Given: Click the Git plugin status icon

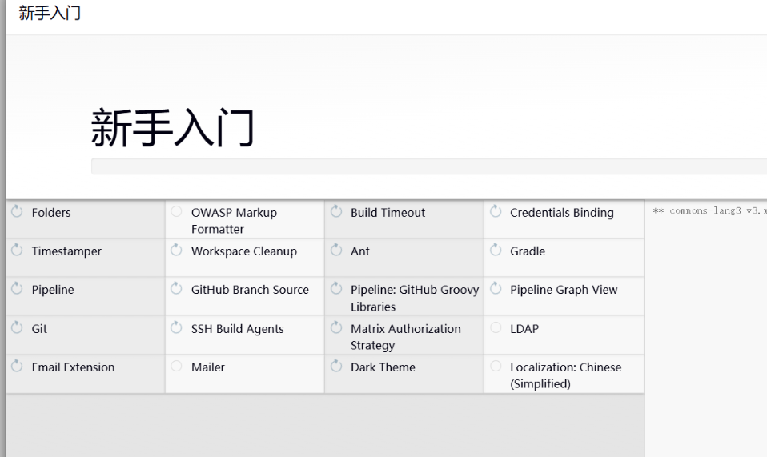Looking at the screenshot, I should (17, 327).
